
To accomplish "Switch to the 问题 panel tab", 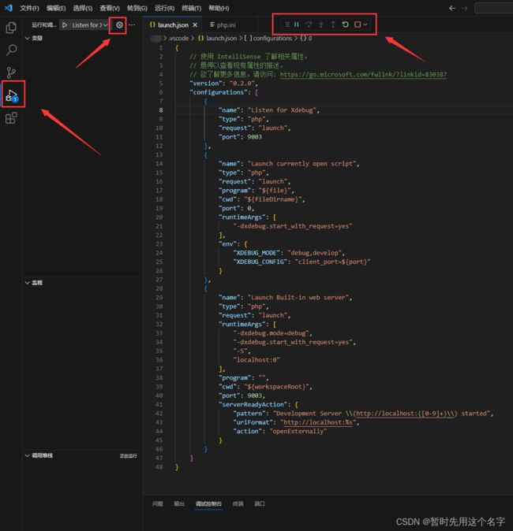I will 157,503.
